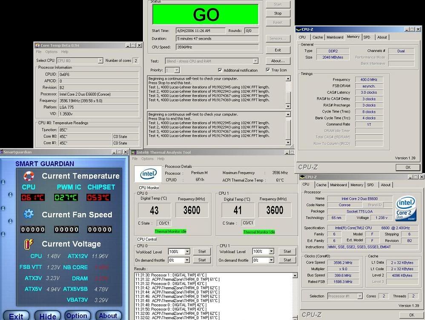Toggle the Tray Icon checkbox
The height and width of the screenshot is (320, 425).
pyautogui.click(x=268, y=70)
